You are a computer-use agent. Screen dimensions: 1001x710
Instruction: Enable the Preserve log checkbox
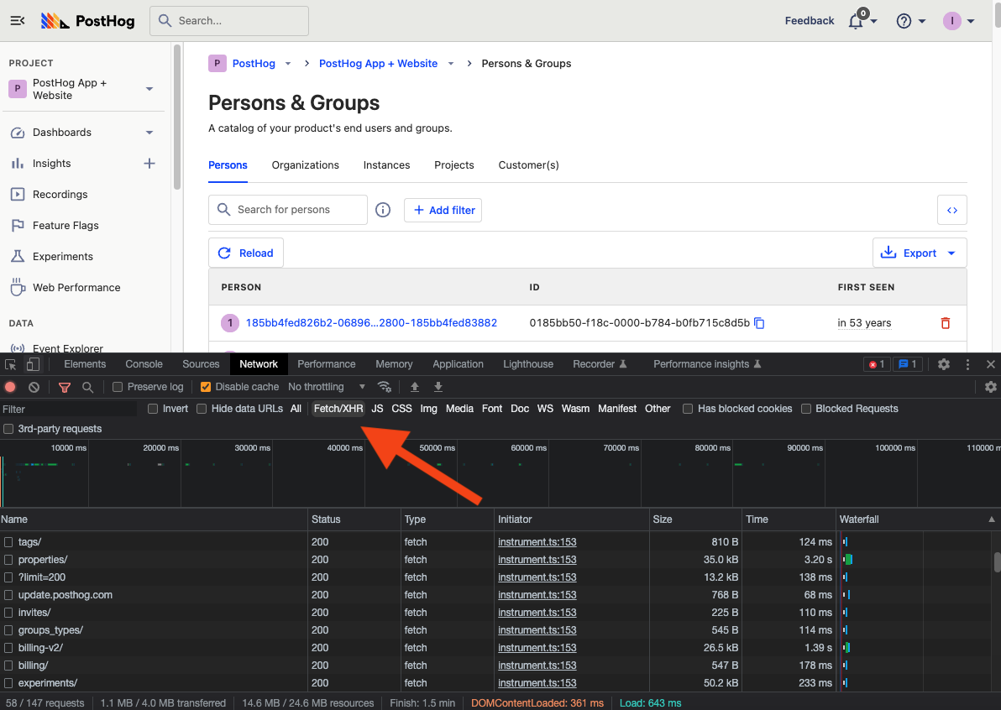click(x=118, y=387)
